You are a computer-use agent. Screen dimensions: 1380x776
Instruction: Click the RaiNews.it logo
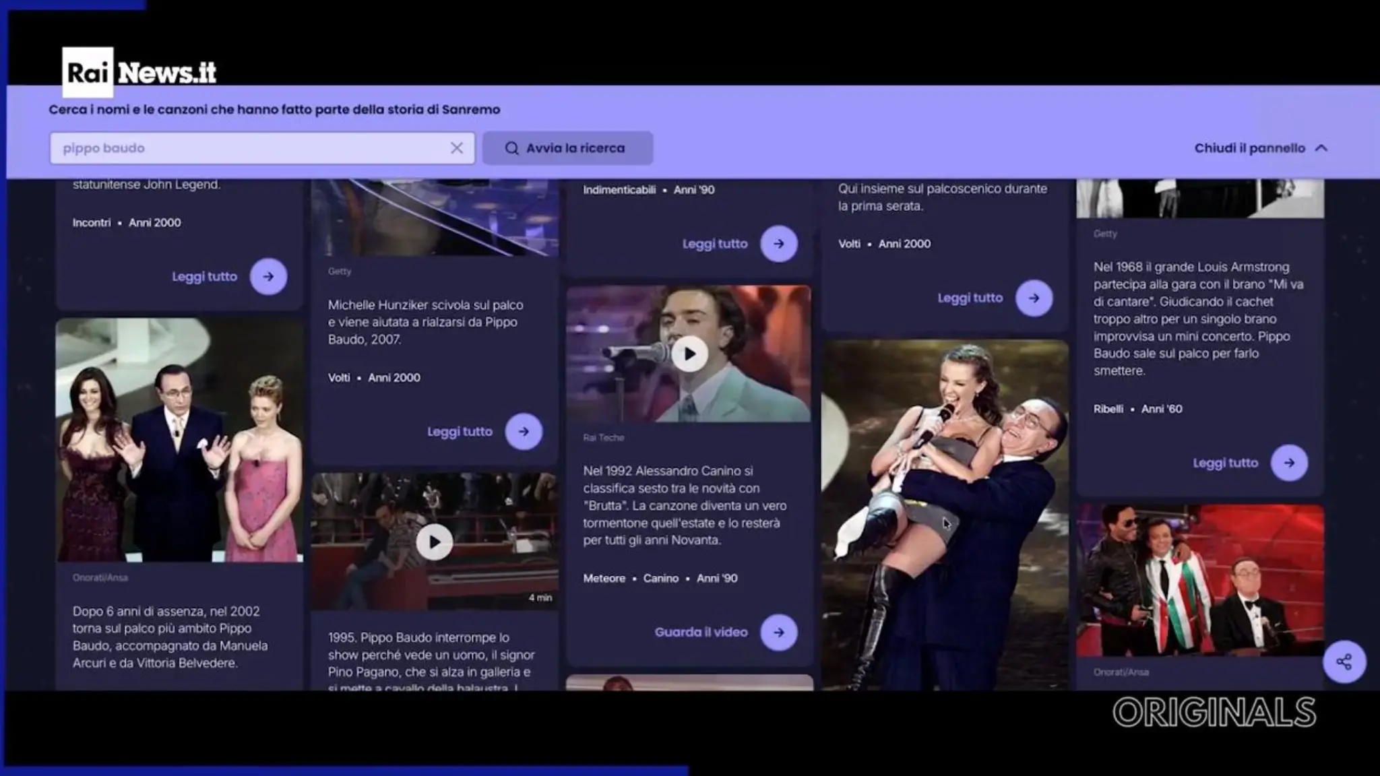pyautogui.click(x=140, y=72)
